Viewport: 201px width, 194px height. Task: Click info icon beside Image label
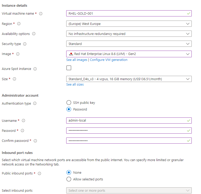[18, 54]
